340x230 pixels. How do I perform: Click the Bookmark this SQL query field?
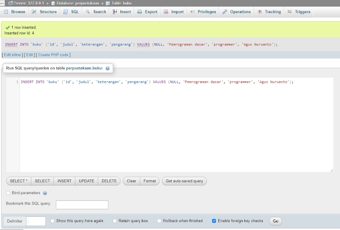point(82,205)
